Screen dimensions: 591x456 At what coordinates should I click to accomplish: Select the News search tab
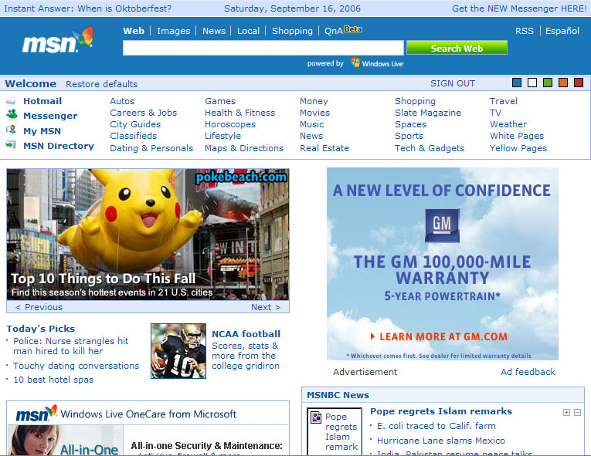[214, 31]
